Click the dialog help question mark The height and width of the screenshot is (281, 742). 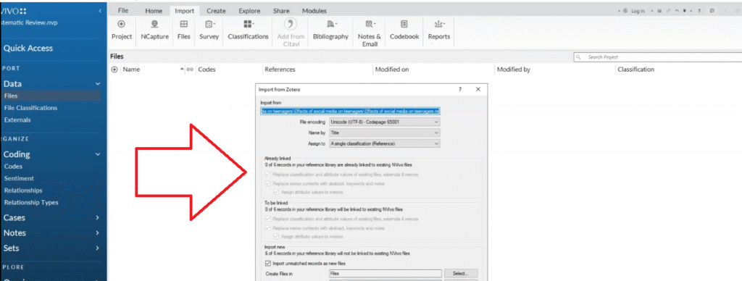(460, 89)
